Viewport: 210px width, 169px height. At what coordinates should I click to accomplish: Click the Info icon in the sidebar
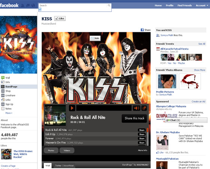pyautogui.click(x=3, y=82)
